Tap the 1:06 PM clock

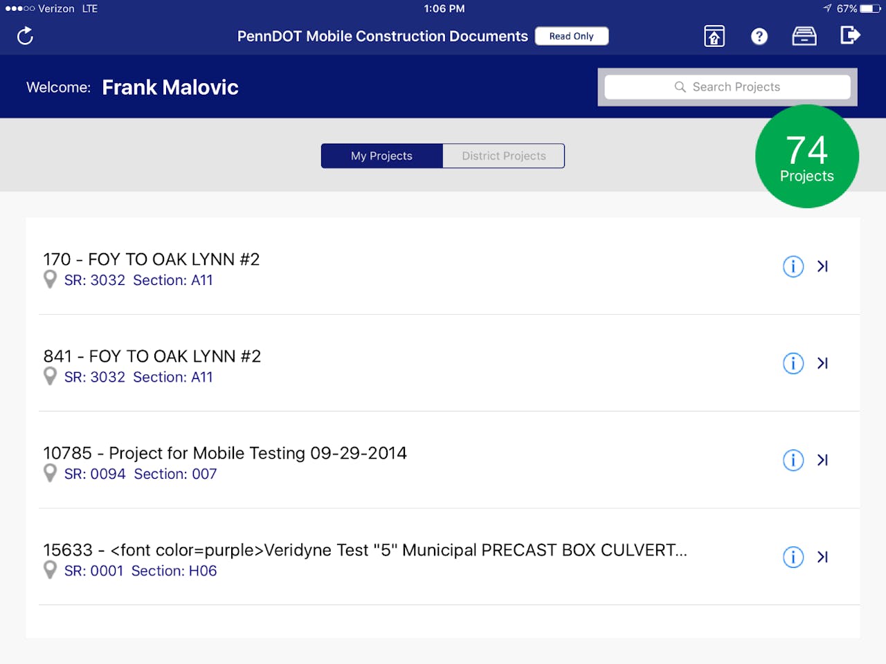click(444, 8)
